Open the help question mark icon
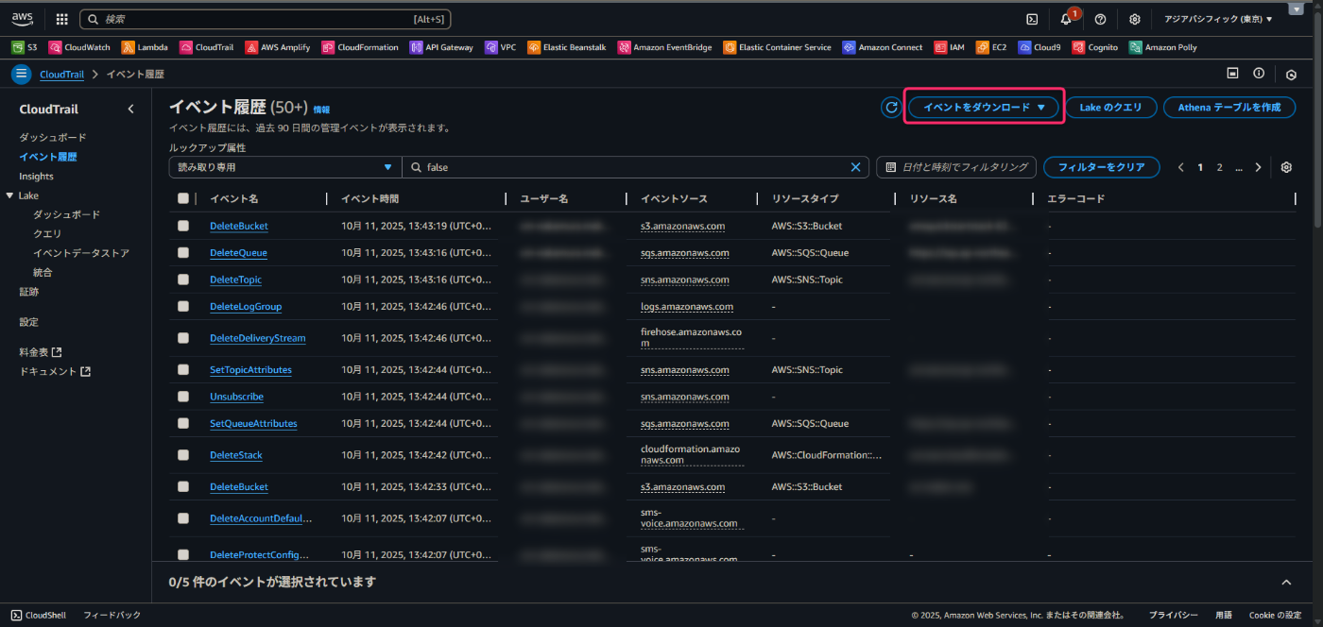This screenshot has height=627, width=1323. coord(1100,19)
